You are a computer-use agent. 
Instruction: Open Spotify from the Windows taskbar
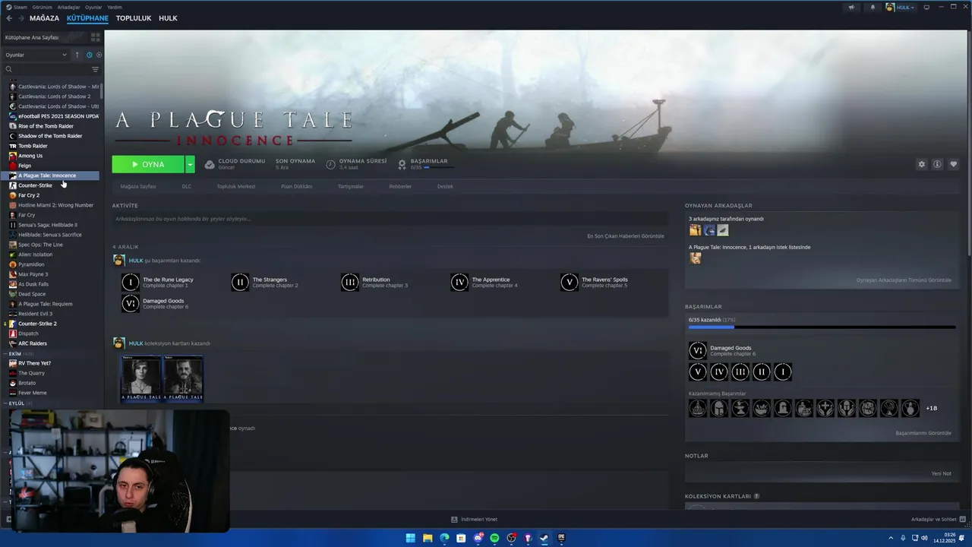[494, 538]
